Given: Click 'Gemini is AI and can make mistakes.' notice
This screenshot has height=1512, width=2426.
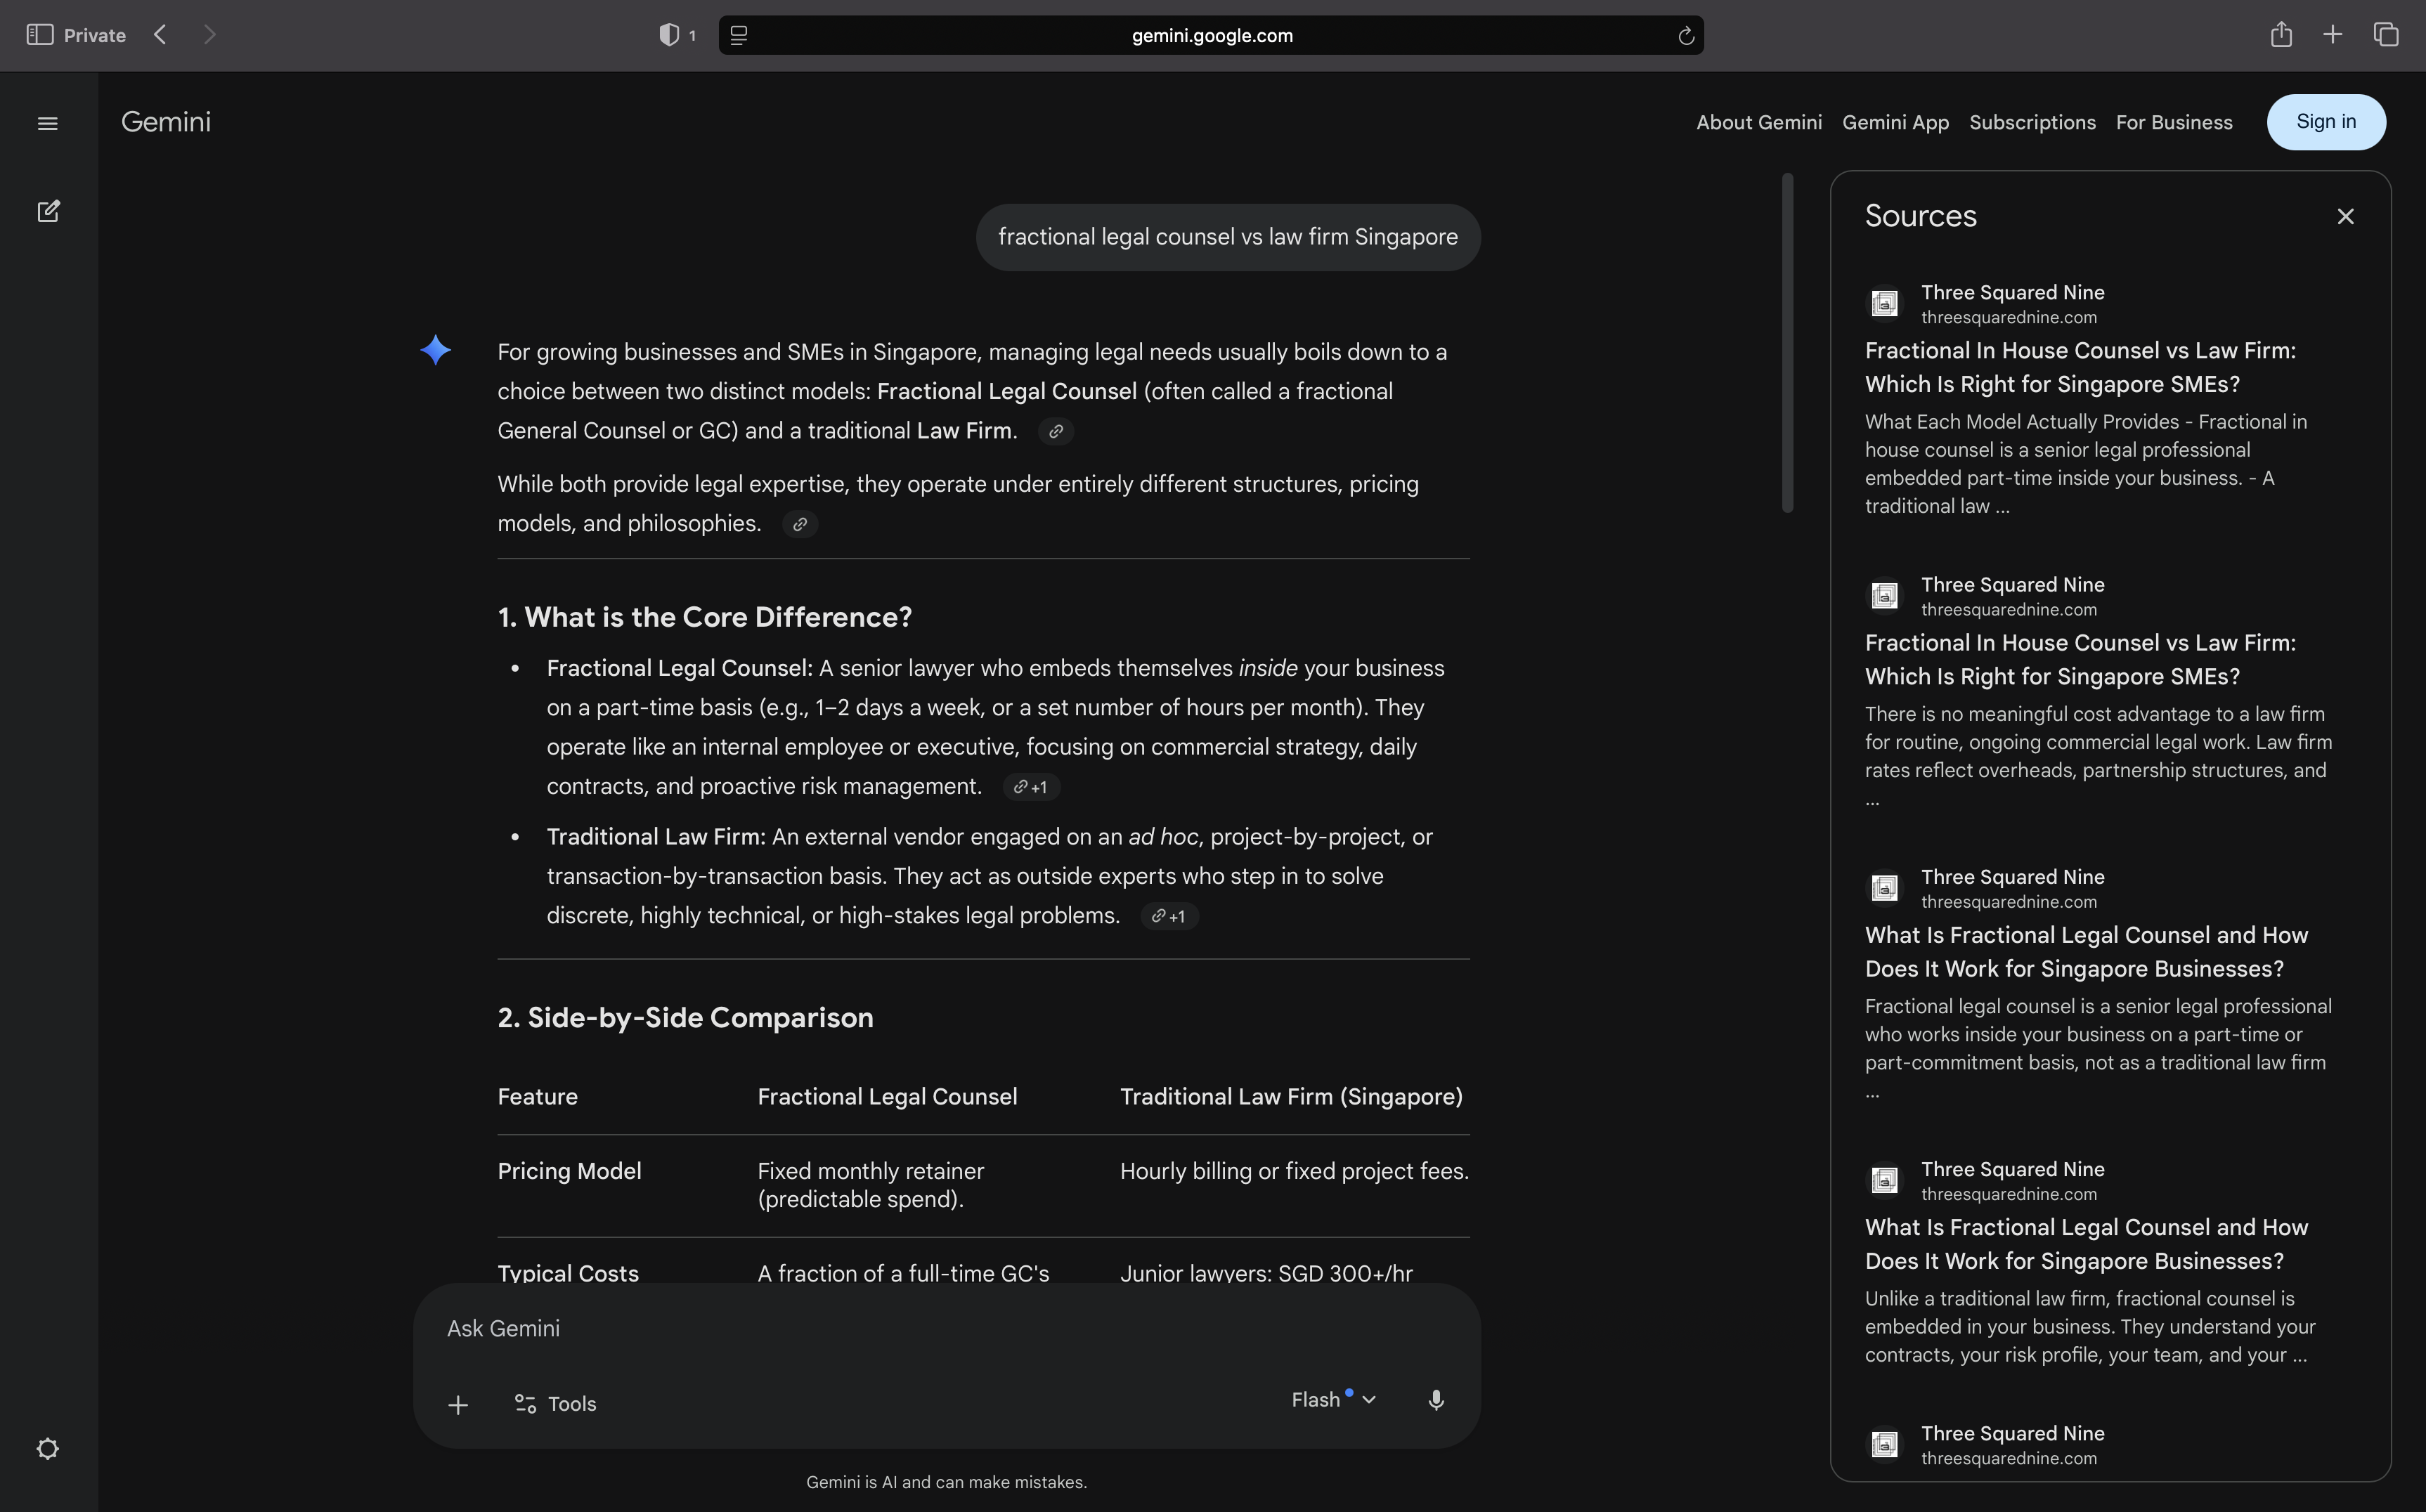Looking at the screenshot, I should (946, 1482).
